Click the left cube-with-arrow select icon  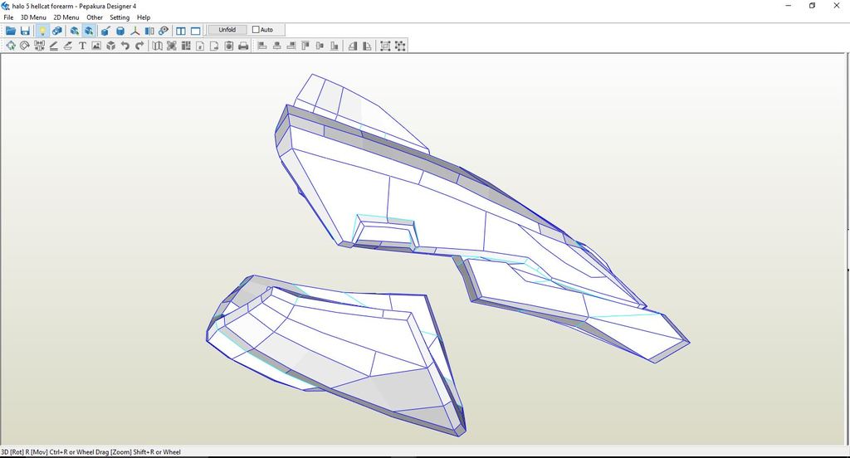pos(74,31)
